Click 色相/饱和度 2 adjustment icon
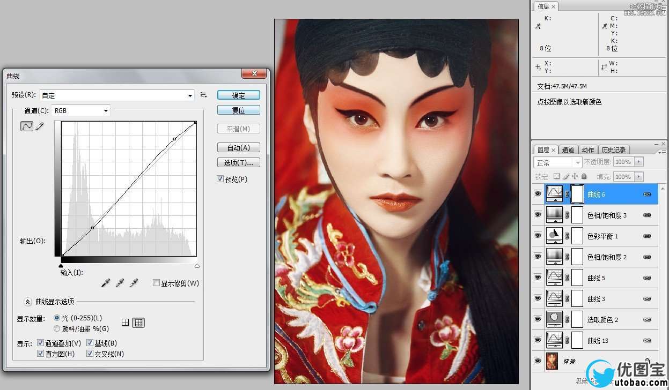This screenshot has height=390, width=669. tap(554, 257)
